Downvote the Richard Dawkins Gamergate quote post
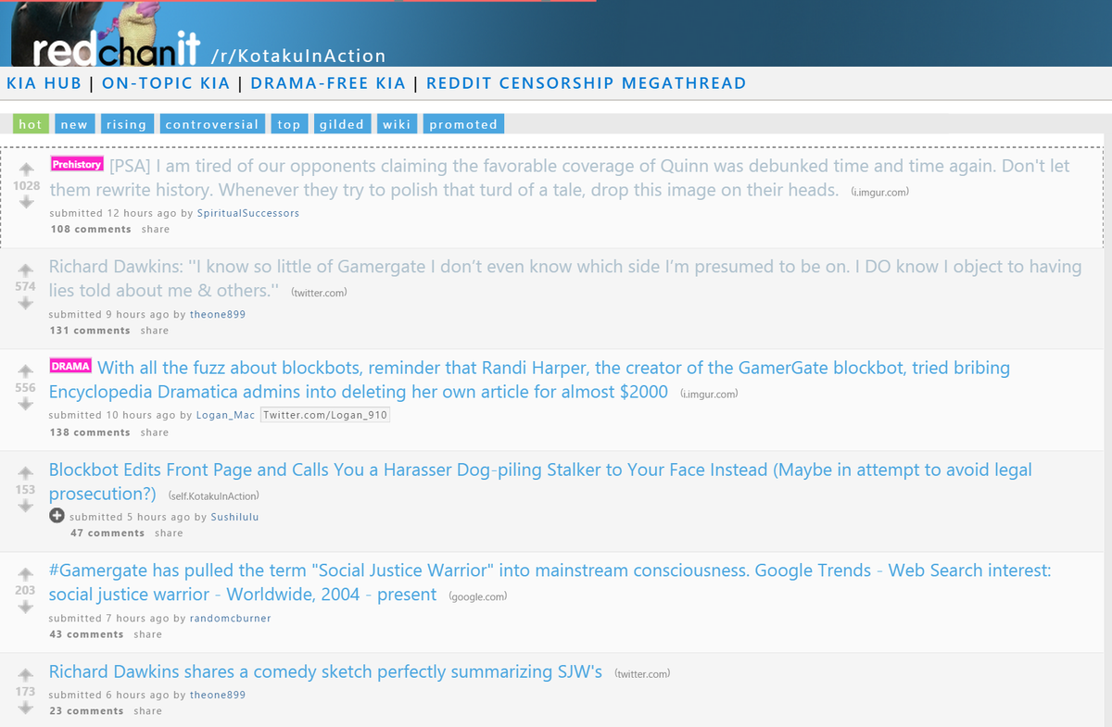 [x=26, y=303]
